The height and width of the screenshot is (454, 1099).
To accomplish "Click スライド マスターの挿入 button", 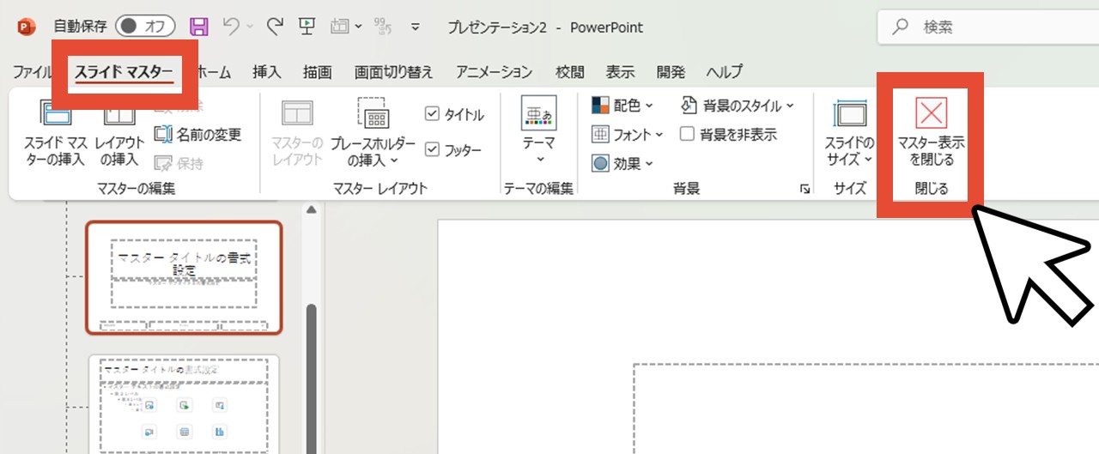I will [55, 133].
